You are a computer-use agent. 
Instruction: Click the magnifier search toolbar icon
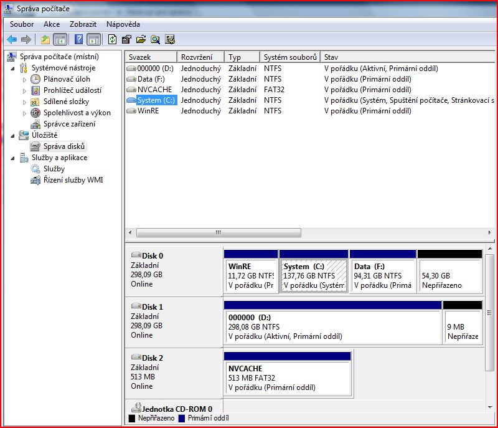point(155,40)
